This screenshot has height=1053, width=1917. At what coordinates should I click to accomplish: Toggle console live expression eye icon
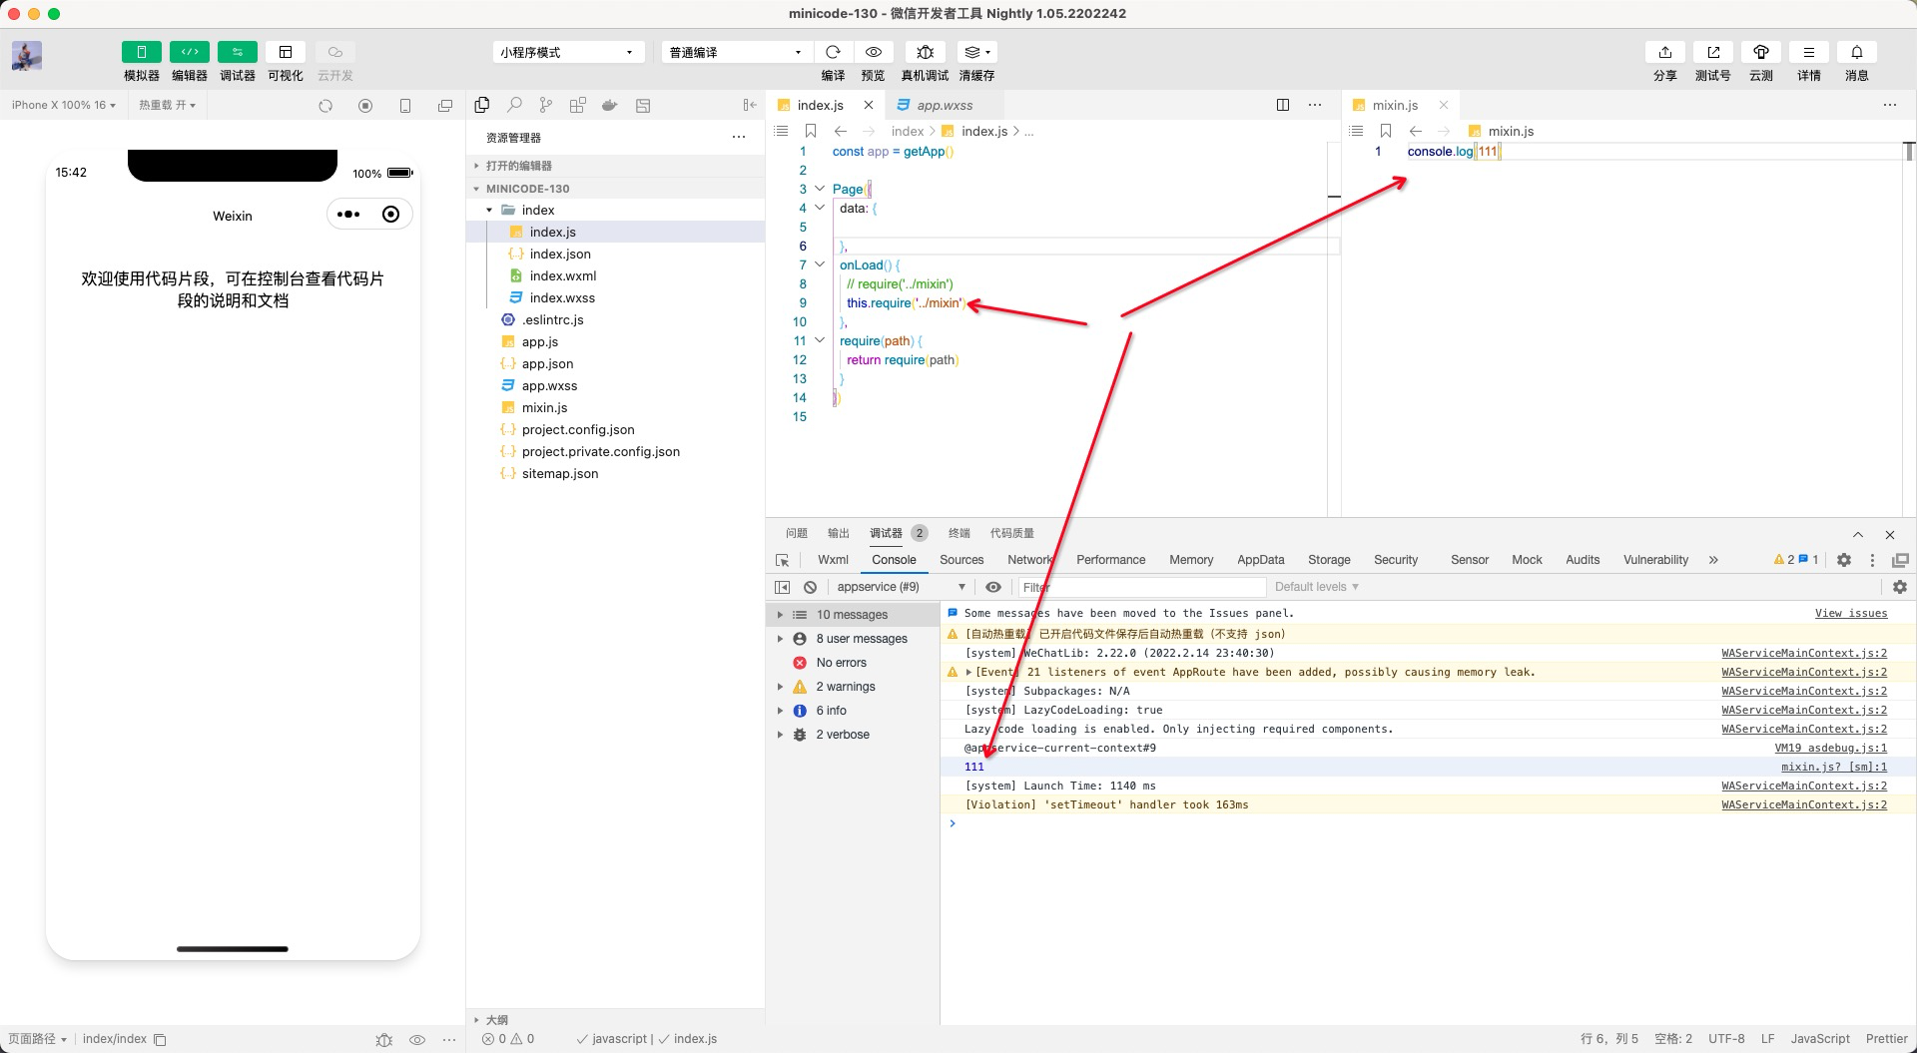[x=992, y=587]
